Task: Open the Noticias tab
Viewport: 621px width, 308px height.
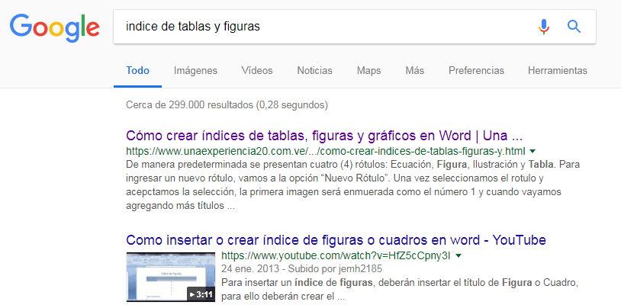Action: [x=314, y=71]
